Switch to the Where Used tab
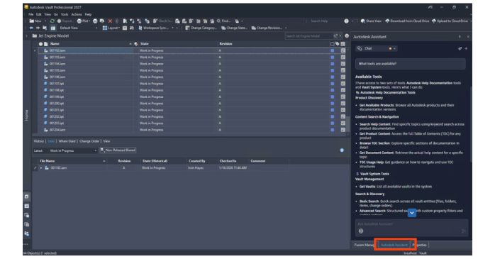This screenshot has width=495, height=259. (x=67, y=141)
